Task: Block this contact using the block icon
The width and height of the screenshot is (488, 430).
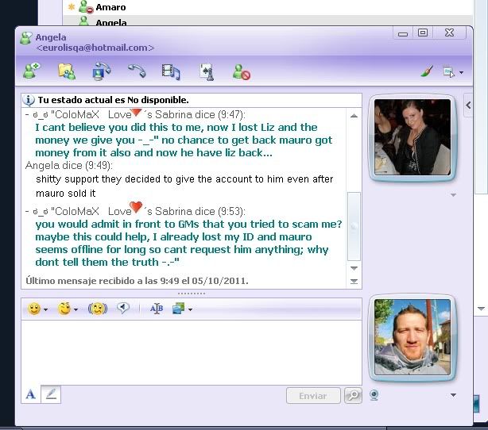Action: coord(241,72)
